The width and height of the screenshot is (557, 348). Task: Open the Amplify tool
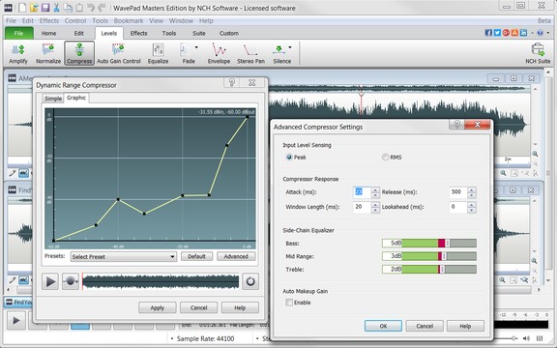(18, 53)
